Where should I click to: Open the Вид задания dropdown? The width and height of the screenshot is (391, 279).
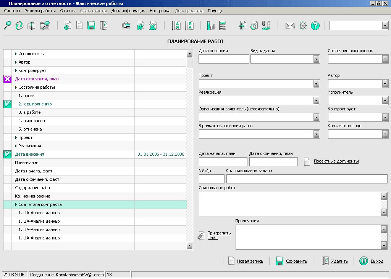[316, 59]
